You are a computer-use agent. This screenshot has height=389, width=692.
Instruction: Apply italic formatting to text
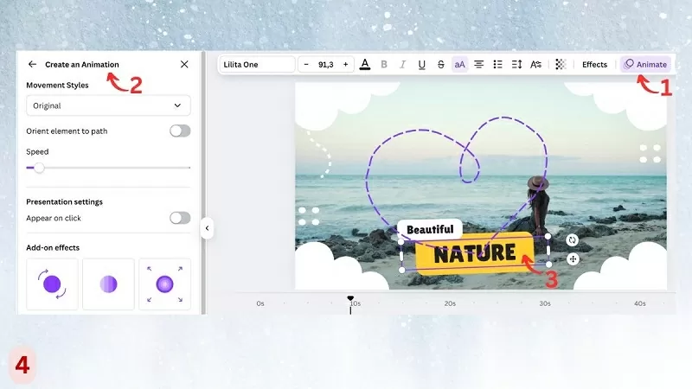[402, 64]
